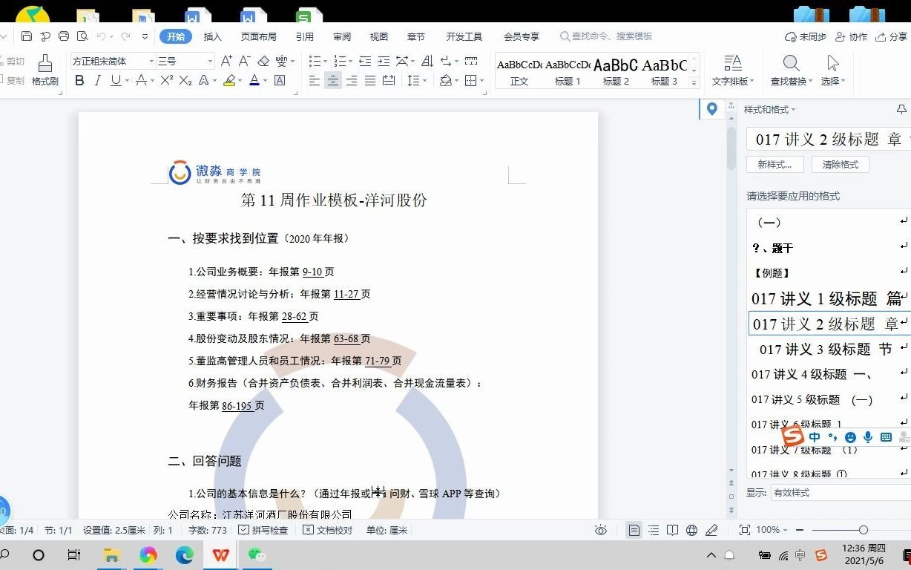Open the font size dropdown 三号
Viewport: 911px width, 570px height.
point(184,60)
